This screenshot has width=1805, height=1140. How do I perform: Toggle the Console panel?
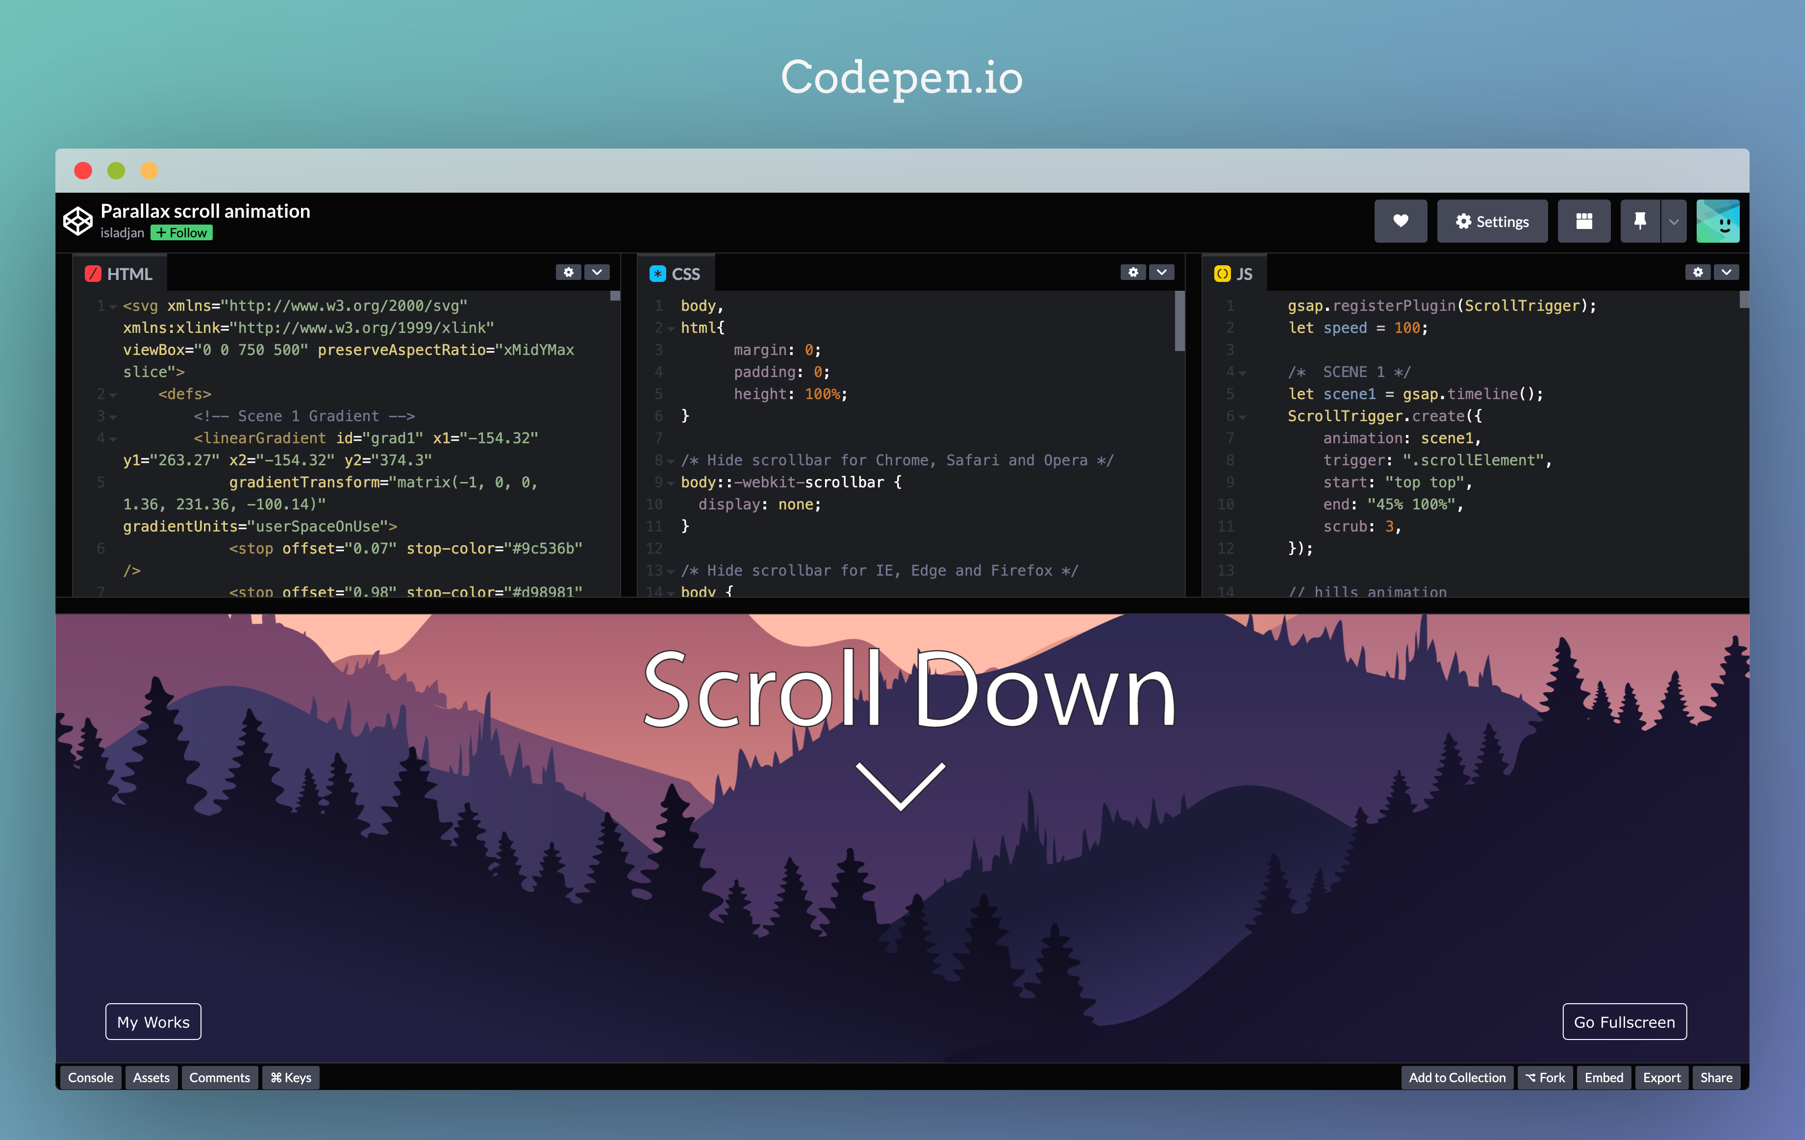[x=90, y=1077]
